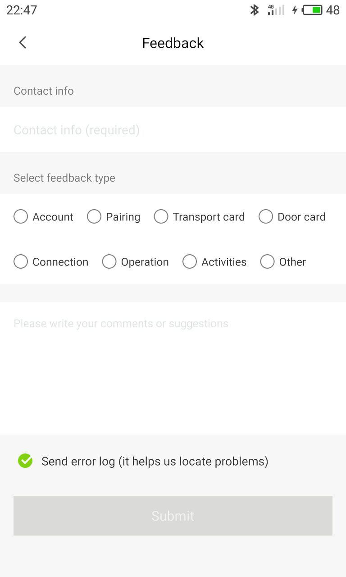Uncheck the Send error log checkbox
Image resolution: width=346 pixels, height=577 pixels.
(x=25, y=461)
